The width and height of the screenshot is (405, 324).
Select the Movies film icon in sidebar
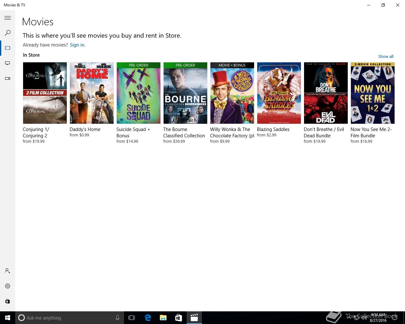pyautogui.click(x=8, y=48)
